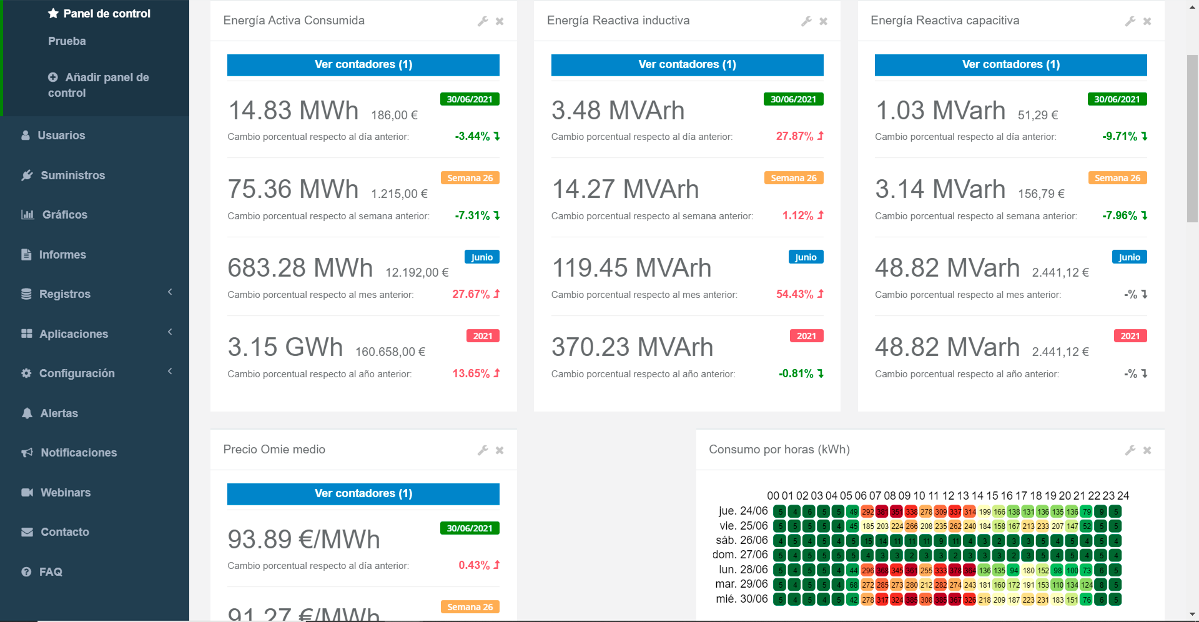Click the 14.83 MWh daily value
This screenshot has width=1199, height=622.
pyautogui.click(x=294, y=111)
